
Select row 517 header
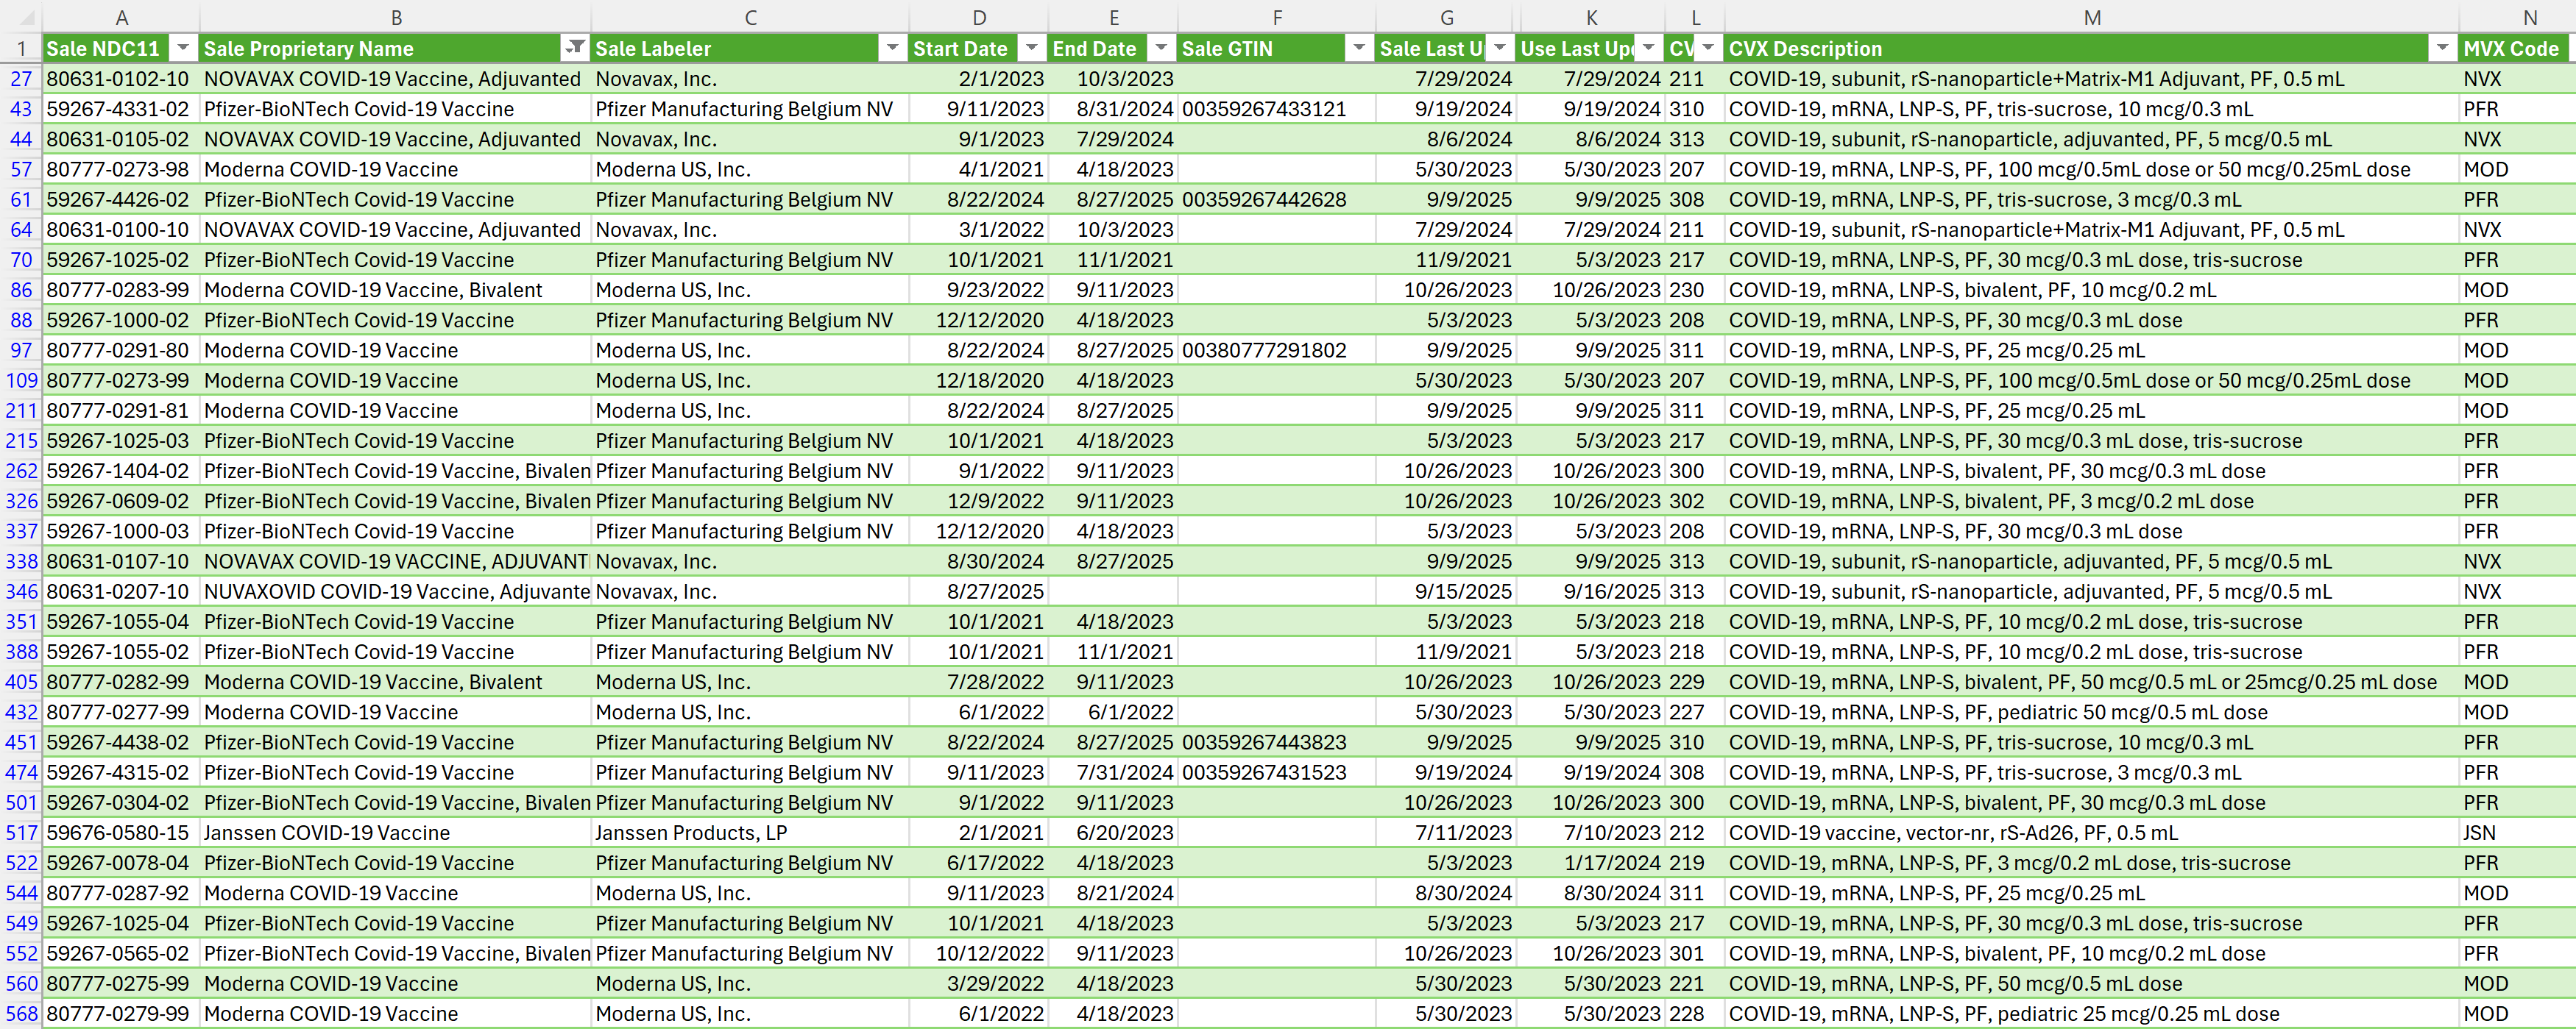click(x=21, y=833)
